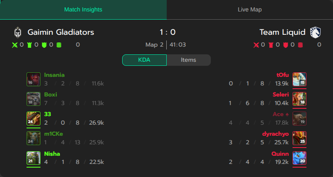Click the Gaimin Gladiators team logo

point(18,32)
